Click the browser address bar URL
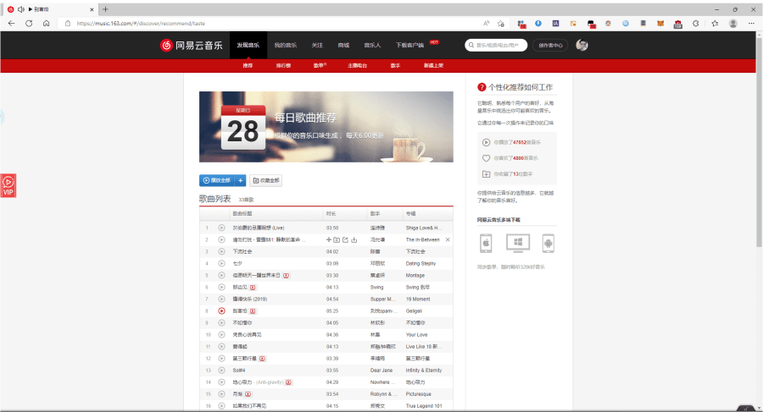 pos(141,24)
